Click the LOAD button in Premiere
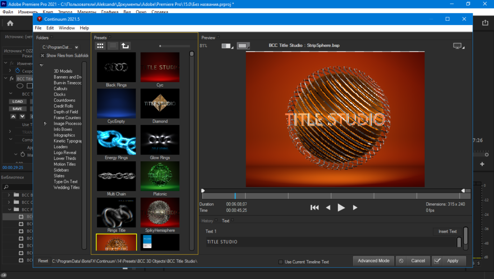Screen dimensions: 494x279 (x=18, y=101)
